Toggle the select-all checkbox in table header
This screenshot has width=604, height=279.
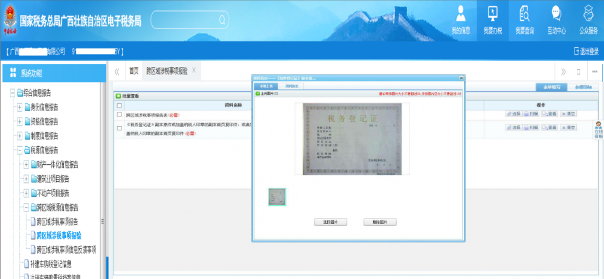click(x=119, y=105)
